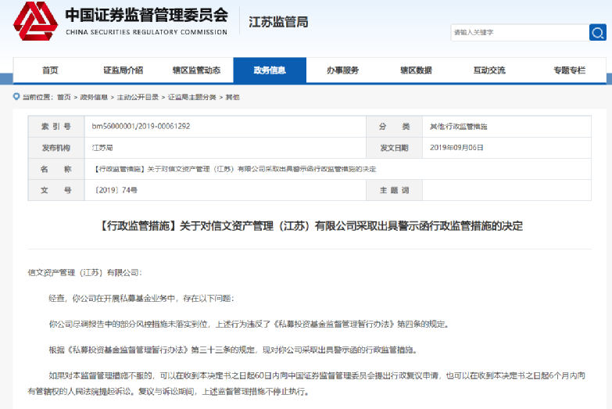
Task: Open the 辖区数据 navigation tab
Action: (416, 70)
